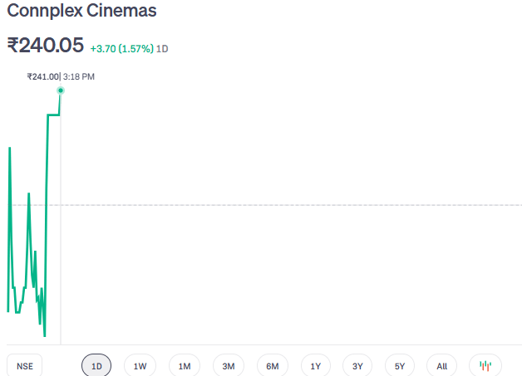522x376 pixels.
Task: Switch to candlestick chart view
Action: 485,365
